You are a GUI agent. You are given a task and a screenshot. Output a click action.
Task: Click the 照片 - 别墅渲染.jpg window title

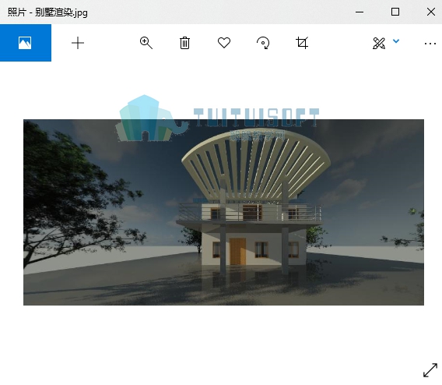click(47, 12)
